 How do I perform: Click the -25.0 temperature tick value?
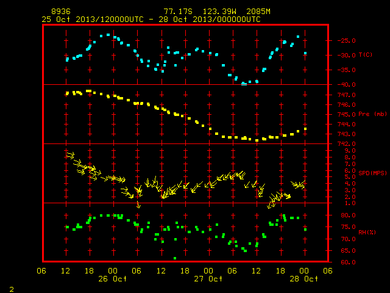click(x=346, y=41)
